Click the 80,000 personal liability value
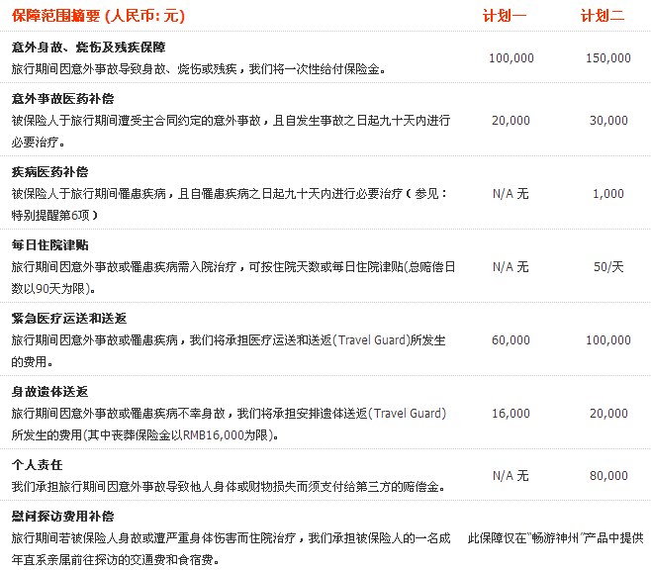This screenshot has height=573, width=651. coord(608,476)
